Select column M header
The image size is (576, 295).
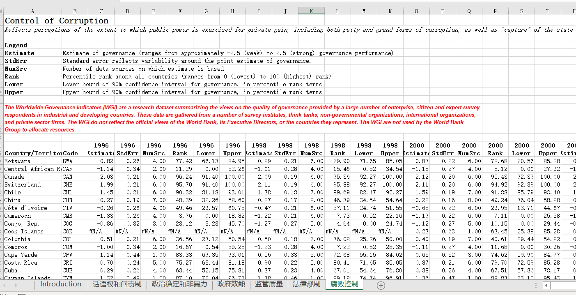click(364, 11)
